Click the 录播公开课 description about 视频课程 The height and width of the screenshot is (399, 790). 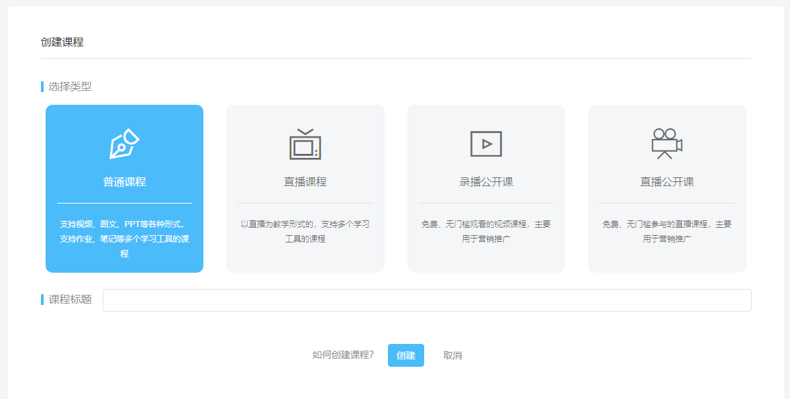coord(486,231)
